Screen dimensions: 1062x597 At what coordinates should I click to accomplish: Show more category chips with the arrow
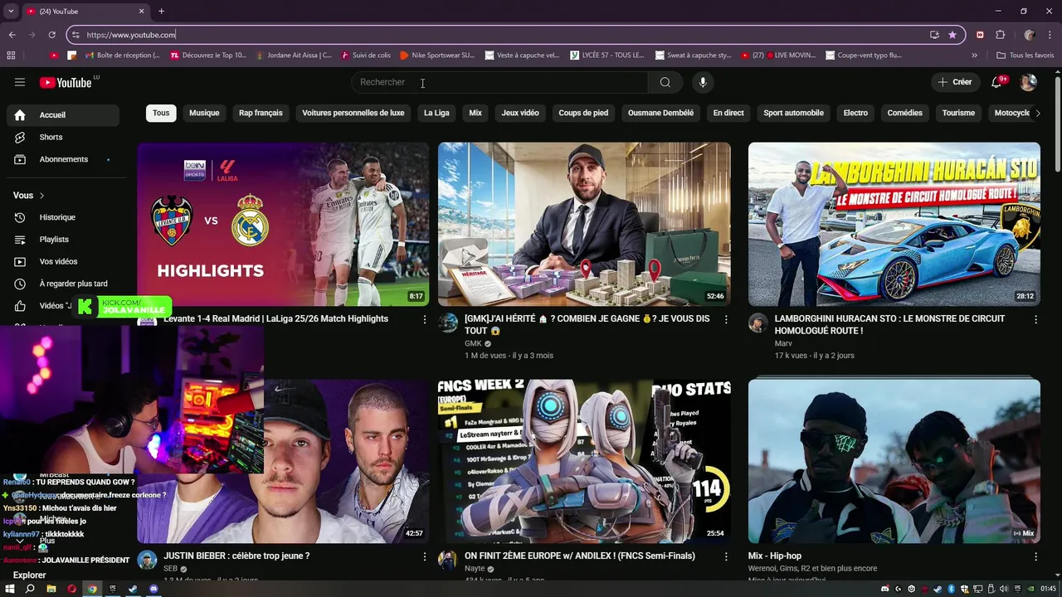[1037, 113]
